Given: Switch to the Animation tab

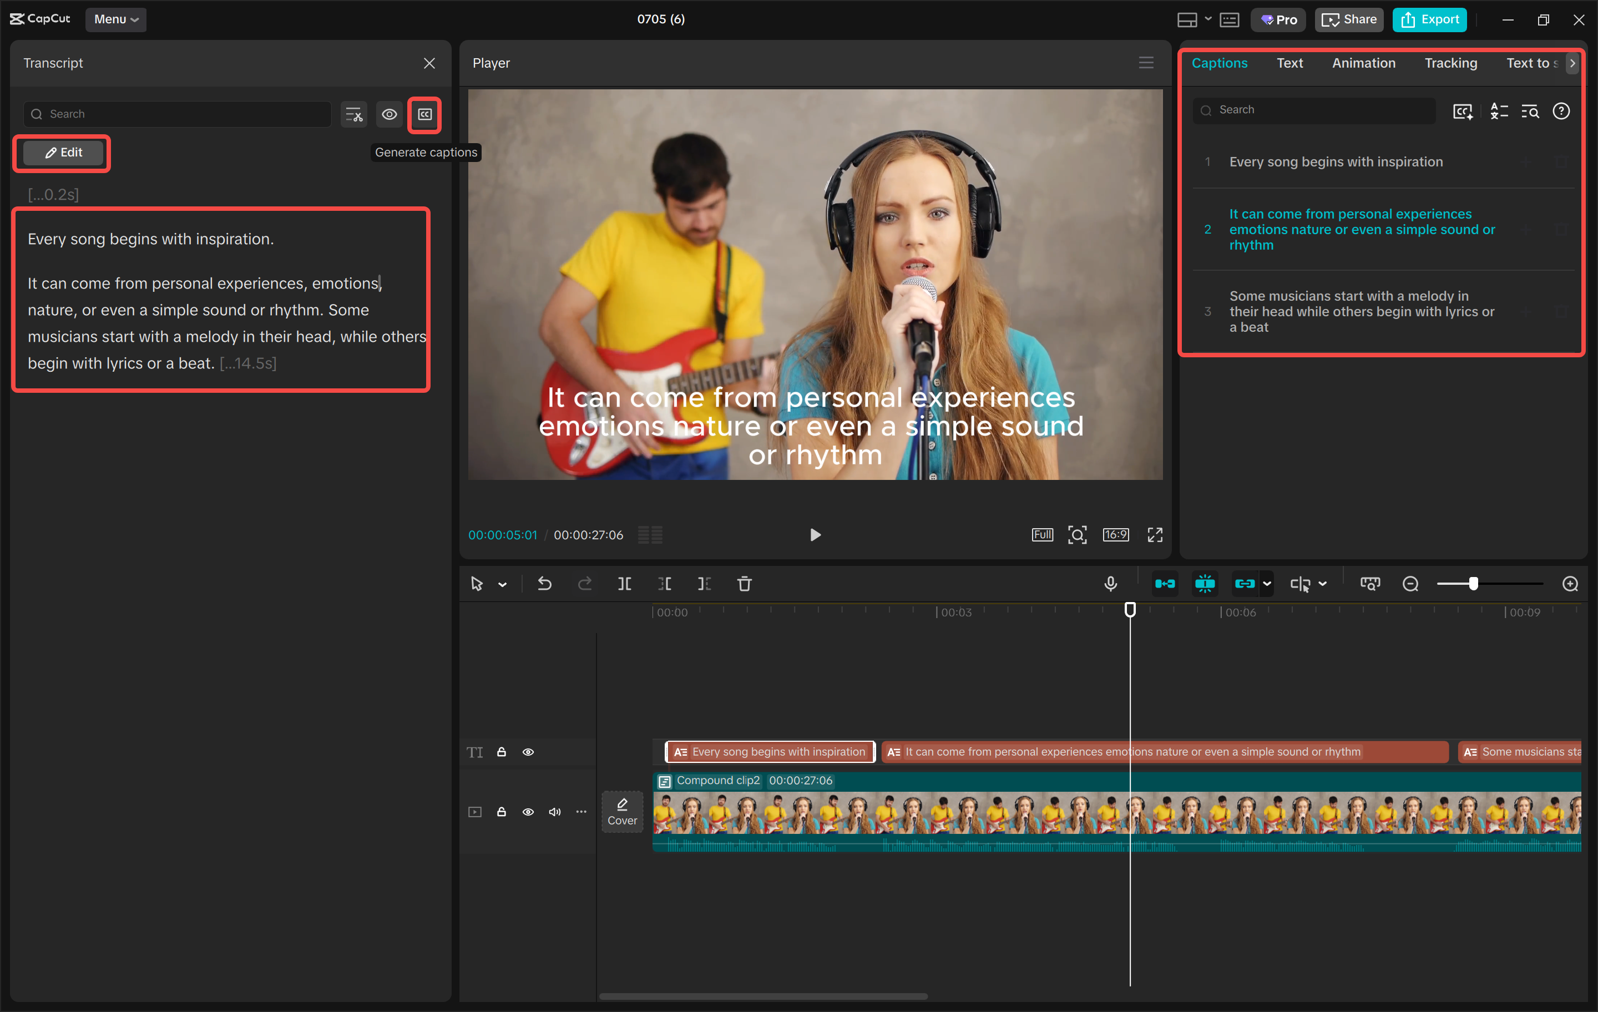Looking at the screenshot, I should 1363,63.
